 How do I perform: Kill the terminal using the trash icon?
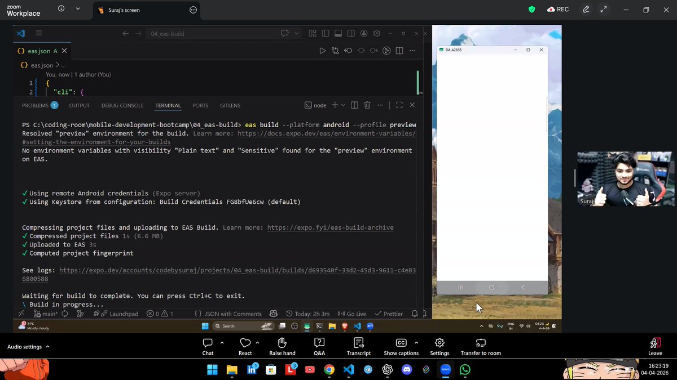tap(367, 105)
